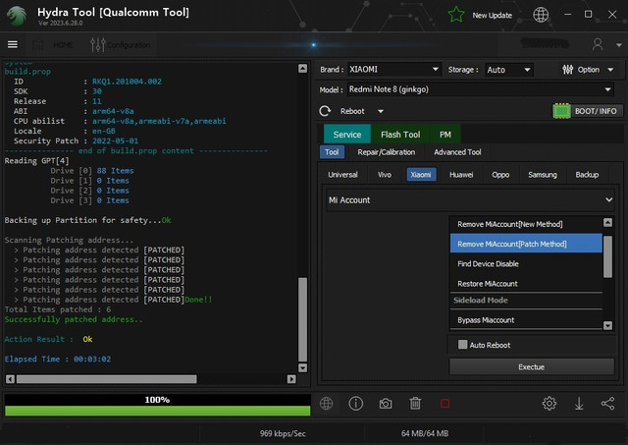Switch to the Flash Tool tab

point(400,135)
